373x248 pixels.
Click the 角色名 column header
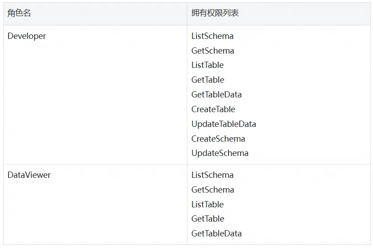click(19, 13)
